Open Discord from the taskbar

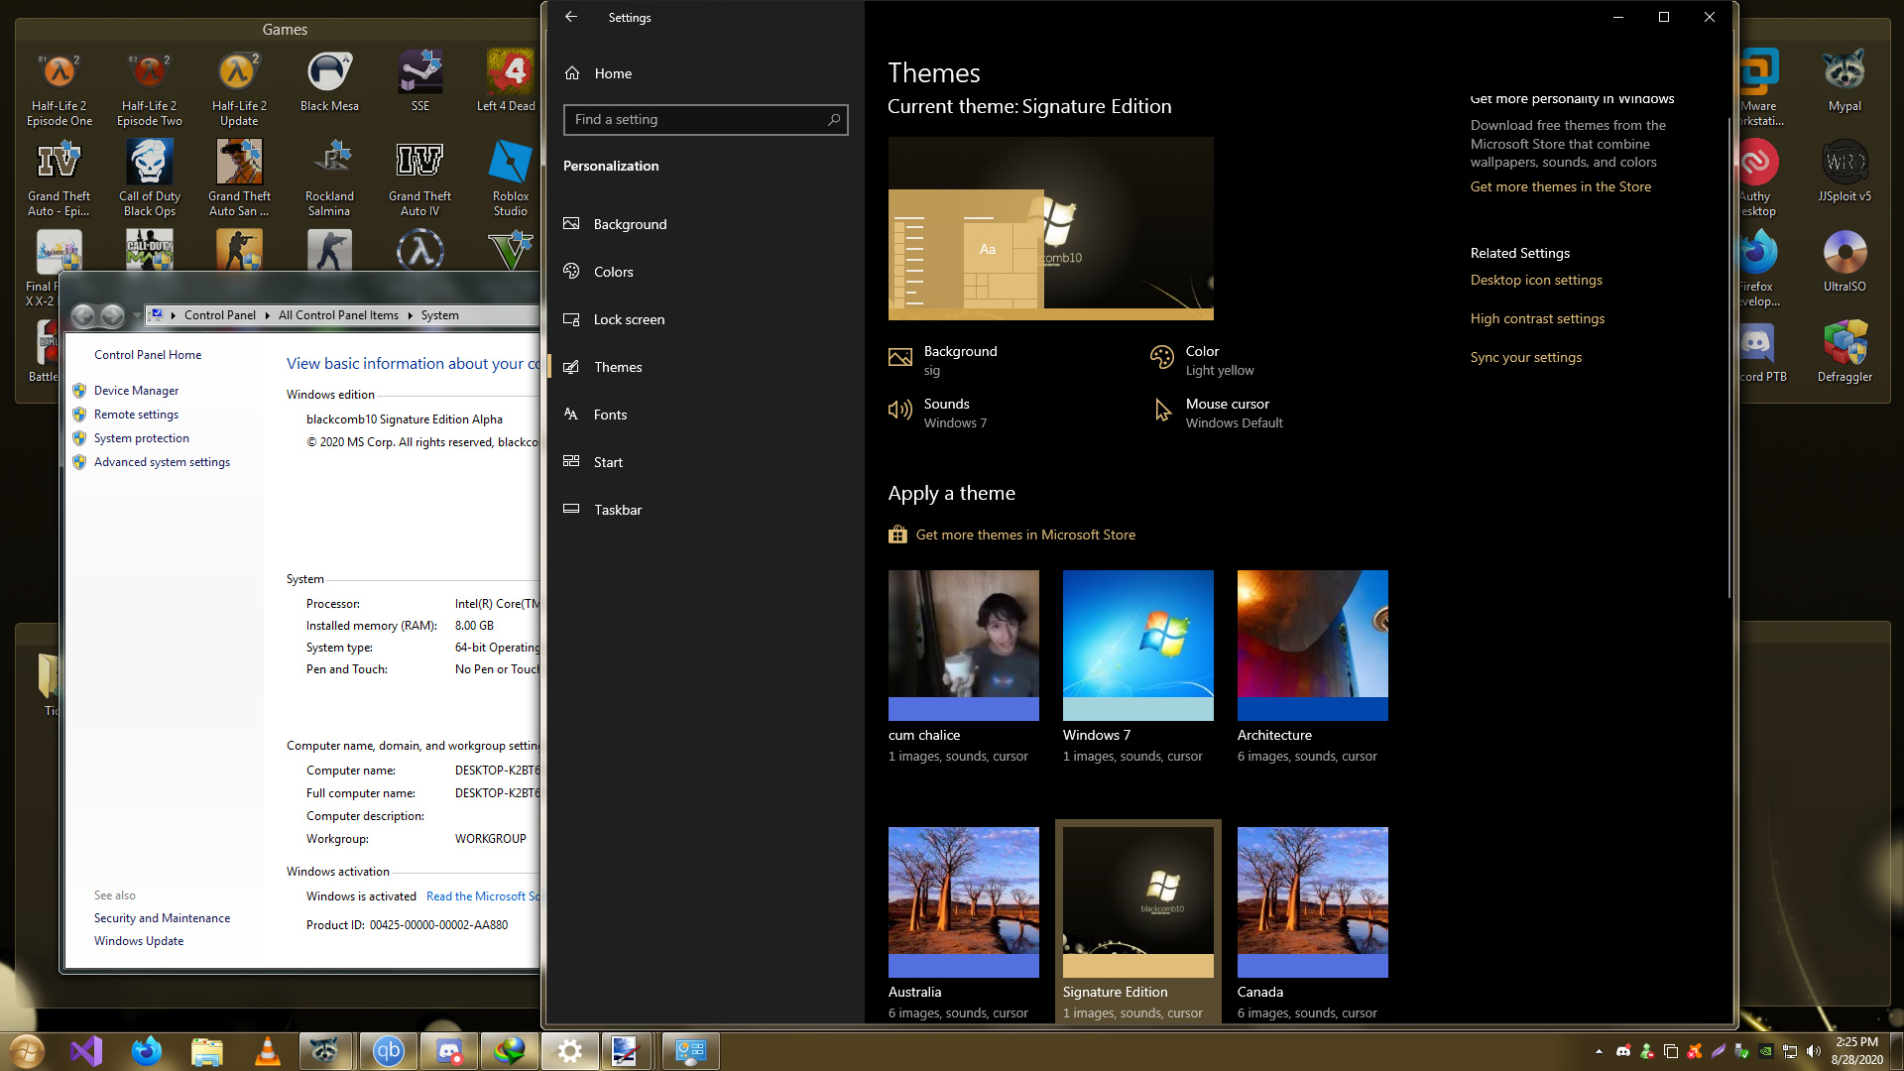point(449,1050)
